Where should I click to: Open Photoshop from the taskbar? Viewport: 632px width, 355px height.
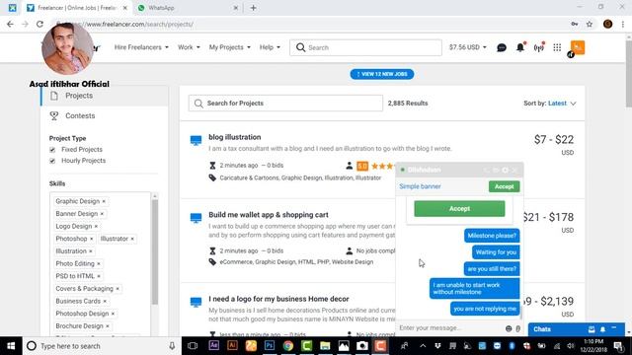click(270, 346)
